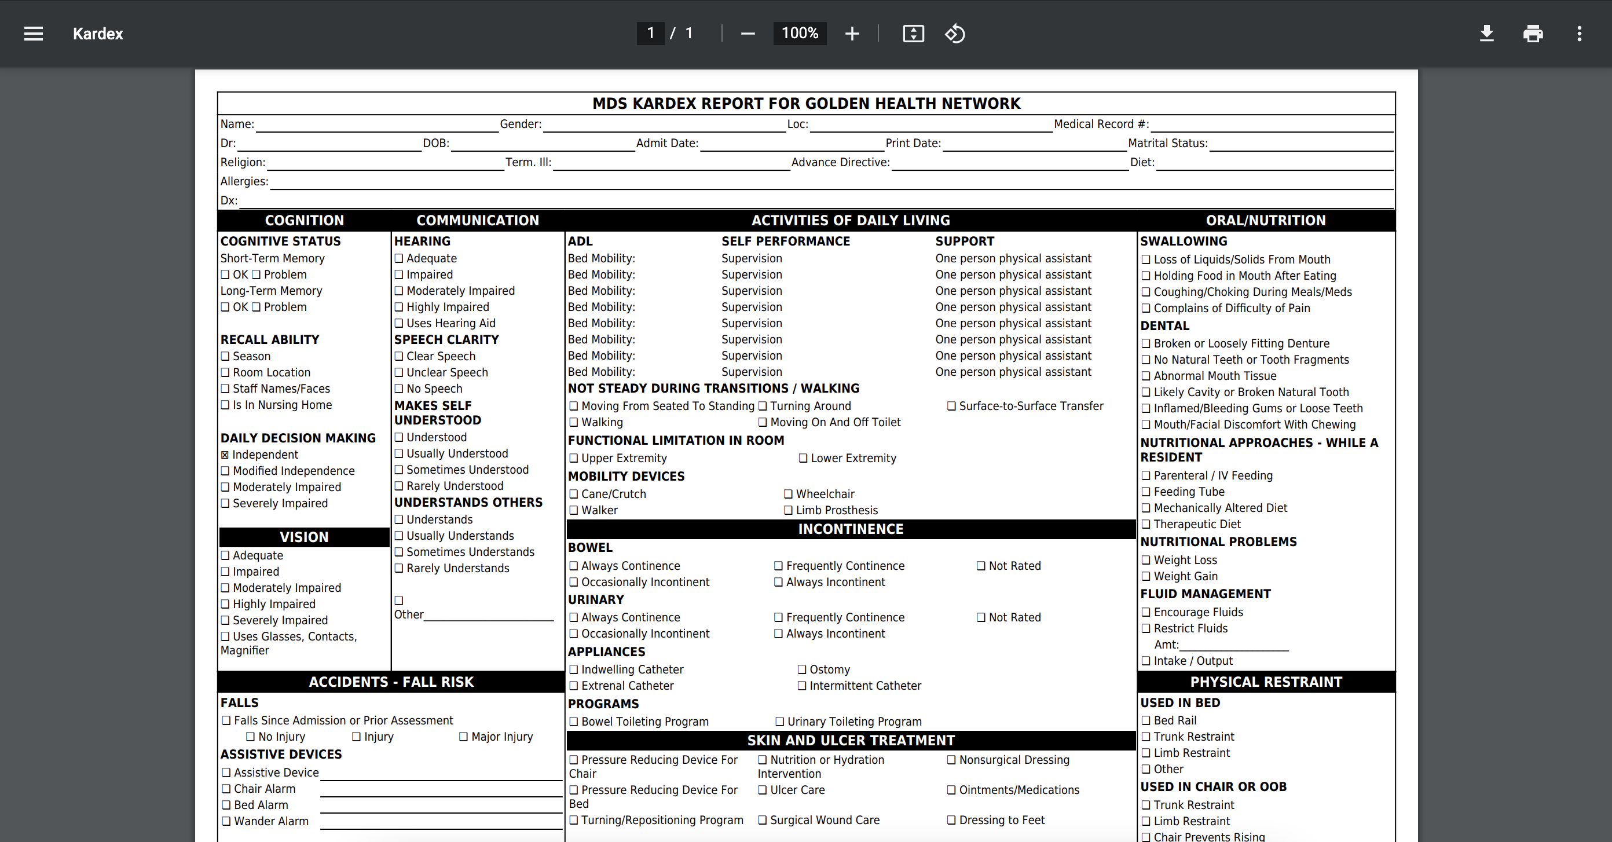Check Bowel Always Continence box
The image size is (1612, 842).
[x=573, y=566]
